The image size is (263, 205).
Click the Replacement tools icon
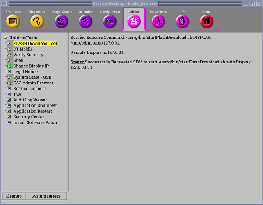tap(158, 21)
